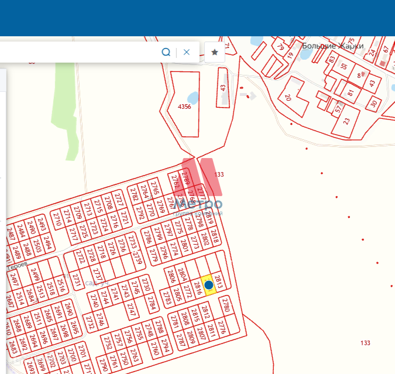Select parcel 2732 on the map
Screen dimensions: 395x374
(90, 323)
